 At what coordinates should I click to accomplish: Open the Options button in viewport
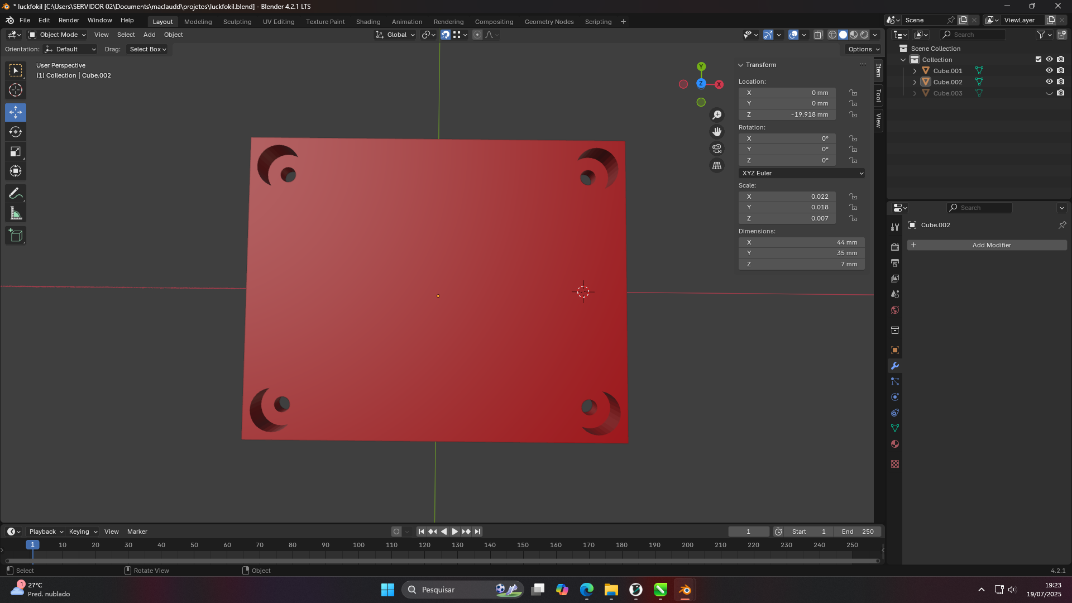pyautogui.click(x=863, y=49)
